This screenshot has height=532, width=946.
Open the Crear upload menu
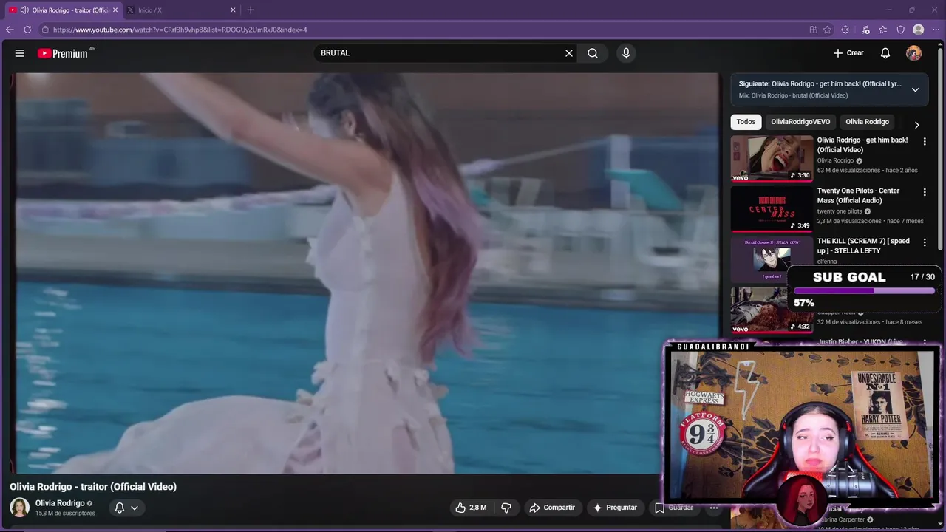(848, 53)
